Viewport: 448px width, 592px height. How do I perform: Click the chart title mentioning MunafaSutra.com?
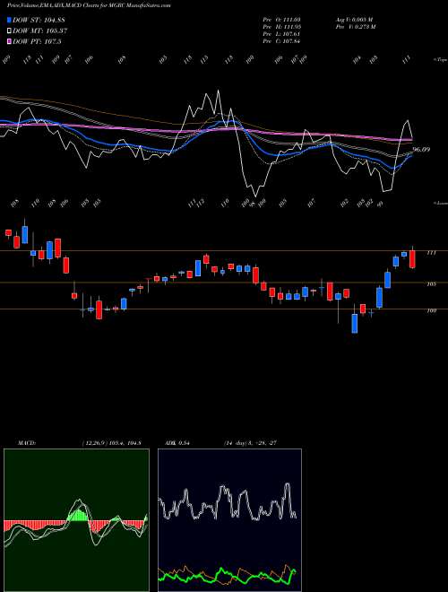[x=90, y=5]
